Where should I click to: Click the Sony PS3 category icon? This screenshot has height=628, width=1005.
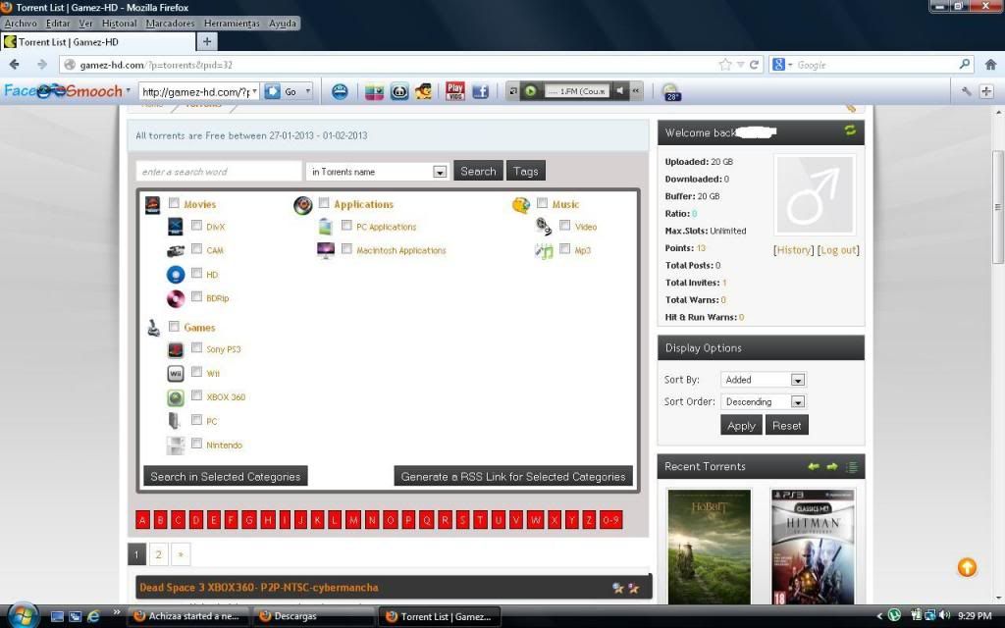176,350
